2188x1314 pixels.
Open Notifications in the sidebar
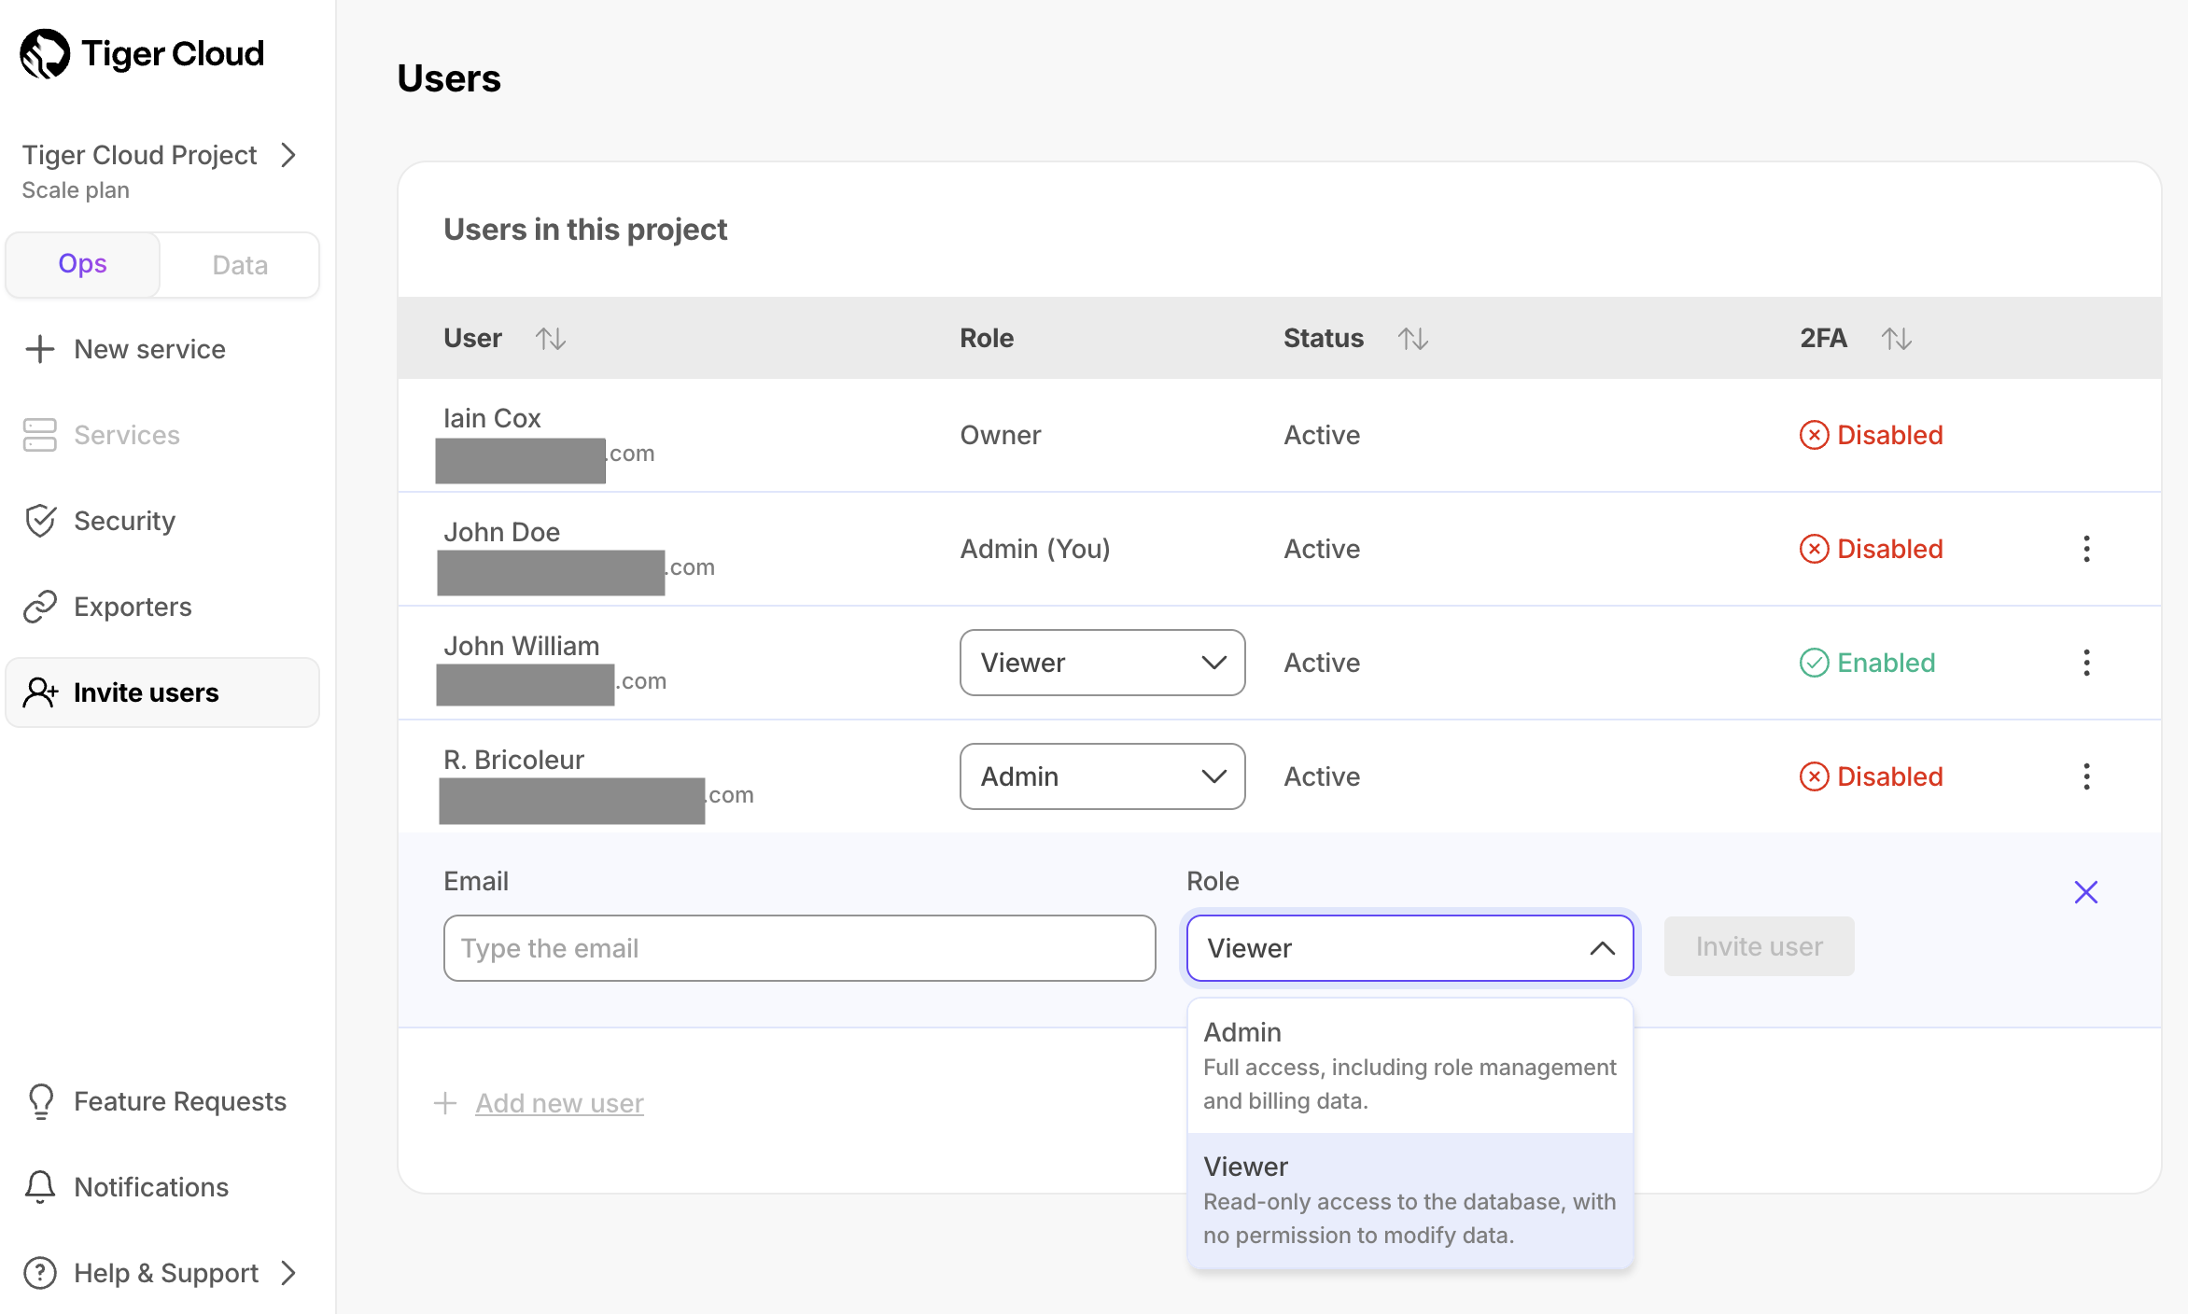coord(162,1187)
